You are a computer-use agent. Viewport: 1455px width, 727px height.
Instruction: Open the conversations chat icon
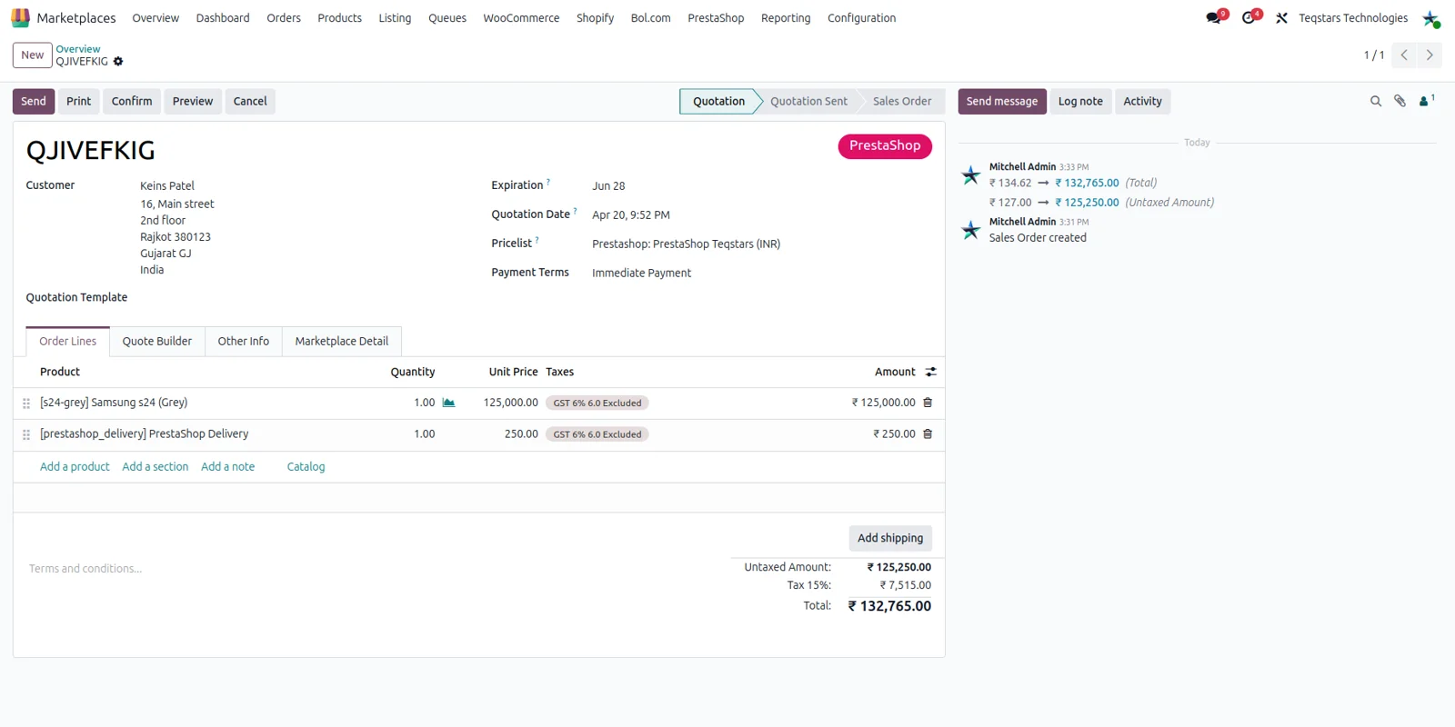(x=1215, y=18)
